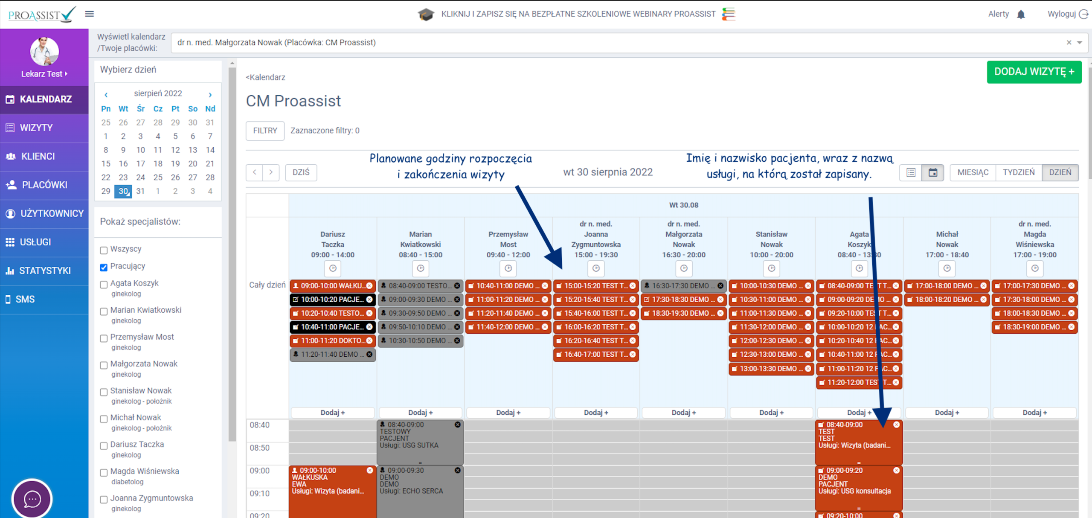Click the DODAJ WIZYTĘ + button

[1034, 72]
